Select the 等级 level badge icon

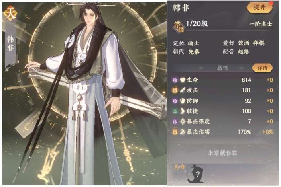tap(179, 27)
